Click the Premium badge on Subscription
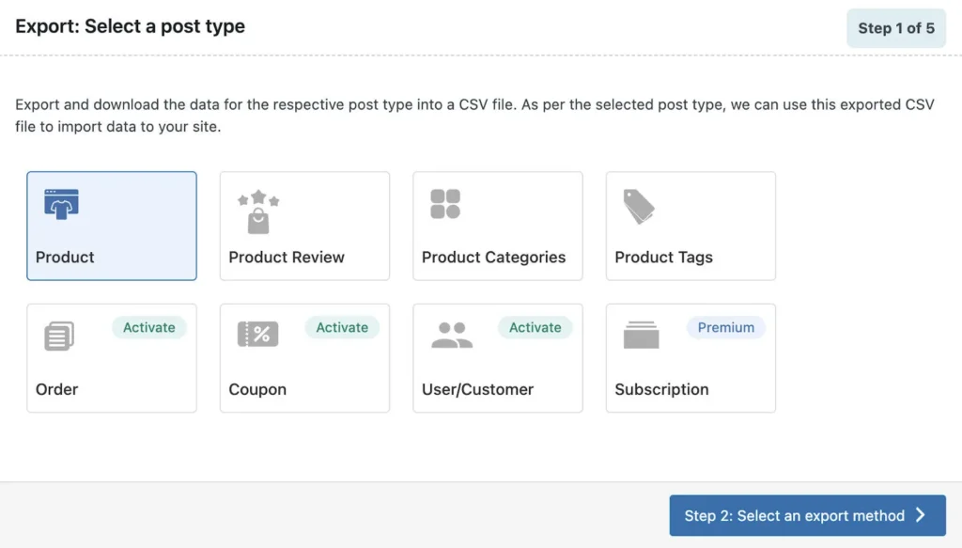This screenshot has height=548, width=962. (725, 327)
